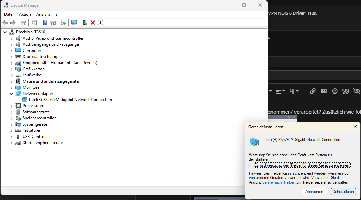Open the Datei menu
This screenshot has width=361, height=200.
pos(9,14)
